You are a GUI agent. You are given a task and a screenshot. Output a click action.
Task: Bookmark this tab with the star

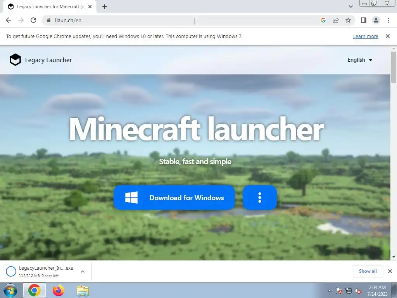[348, 20]
